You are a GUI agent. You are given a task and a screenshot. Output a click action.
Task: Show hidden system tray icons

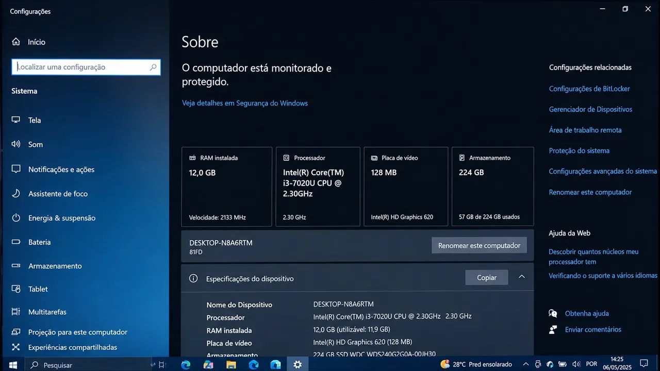point(525,364)
